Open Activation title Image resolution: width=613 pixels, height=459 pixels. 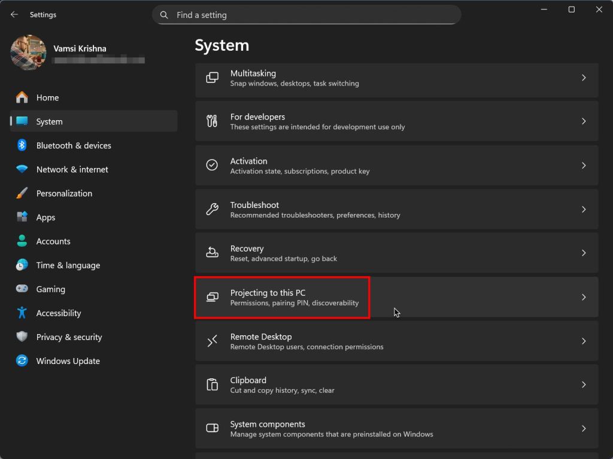tap(248, 161)
